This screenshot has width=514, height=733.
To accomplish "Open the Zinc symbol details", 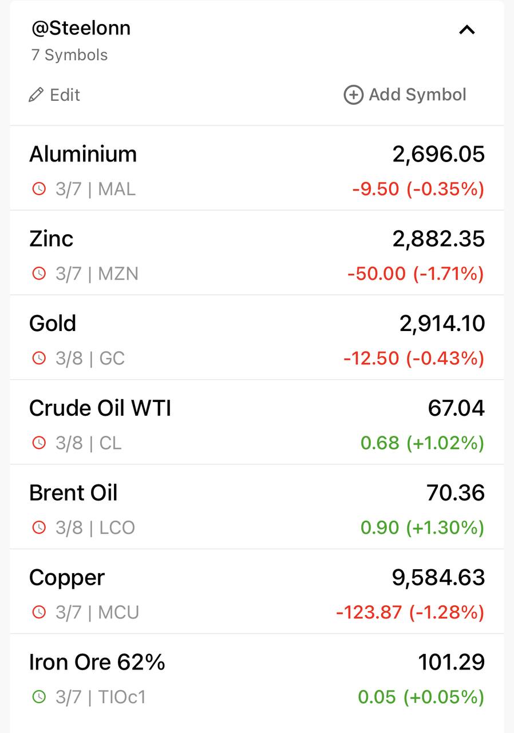I will (257, 253).
